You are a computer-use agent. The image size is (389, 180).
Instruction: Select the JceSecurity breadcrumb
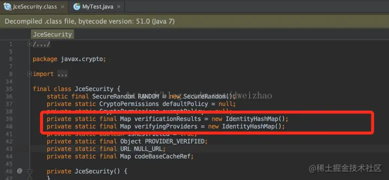click(52, 34)
